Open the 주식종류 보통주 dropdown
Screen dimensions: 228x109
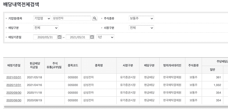pyautogui.click(x=141, y=18)
